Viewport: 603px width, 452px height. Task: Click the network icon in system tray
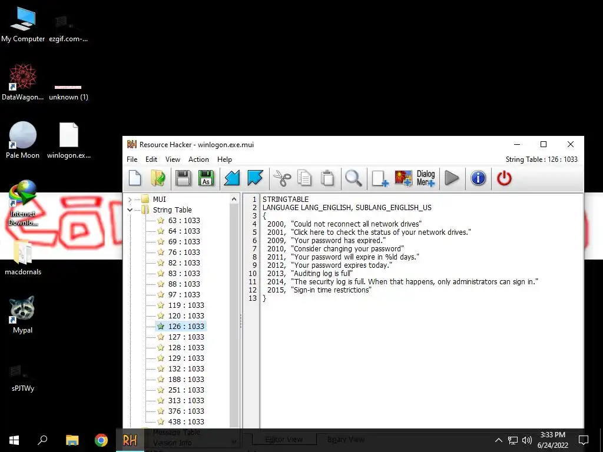[x=513, y=440]
